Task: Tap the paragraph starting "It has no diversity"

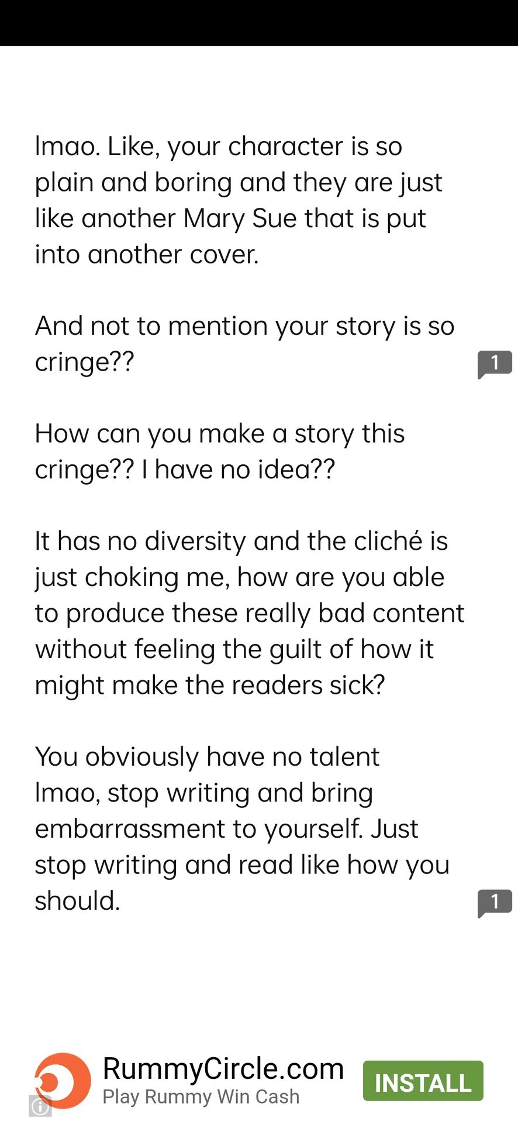Action: pos(250,613)
